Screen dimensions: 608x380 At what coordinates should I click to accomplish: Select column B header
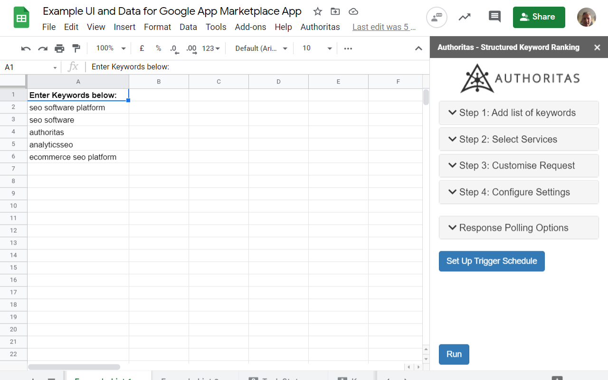[x=159, y=82]
